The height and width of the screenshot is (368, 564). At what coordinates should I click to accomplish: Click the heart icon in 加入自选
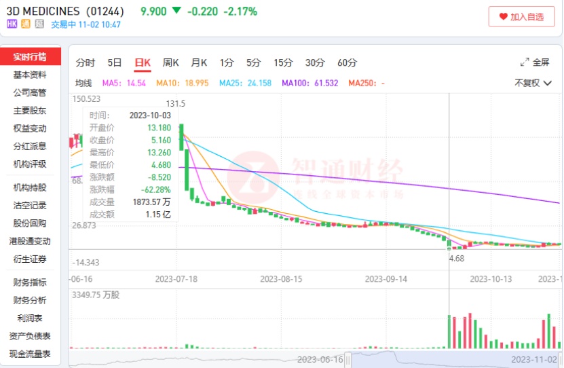coord(503,16)
